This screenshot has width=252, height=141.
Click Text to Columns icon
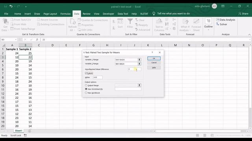(x=159, y=25)
